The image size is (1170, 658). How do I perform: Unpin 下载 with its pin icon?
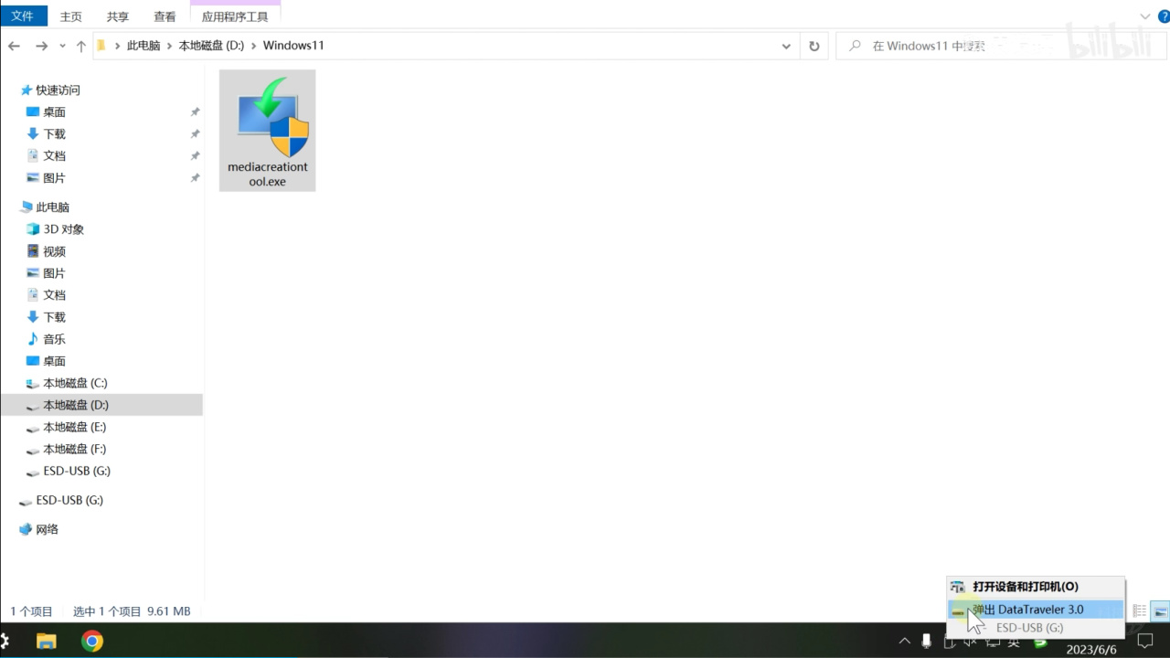click(x=195, y=134)
